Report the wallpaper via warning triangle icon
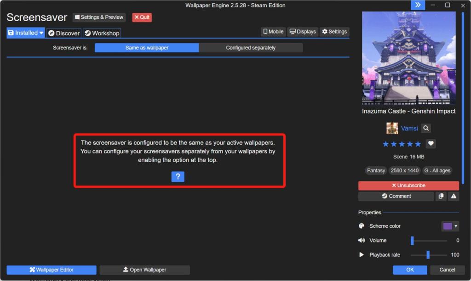Image resolution: width=471 pixels, height=281 pixels. (453, 196)
